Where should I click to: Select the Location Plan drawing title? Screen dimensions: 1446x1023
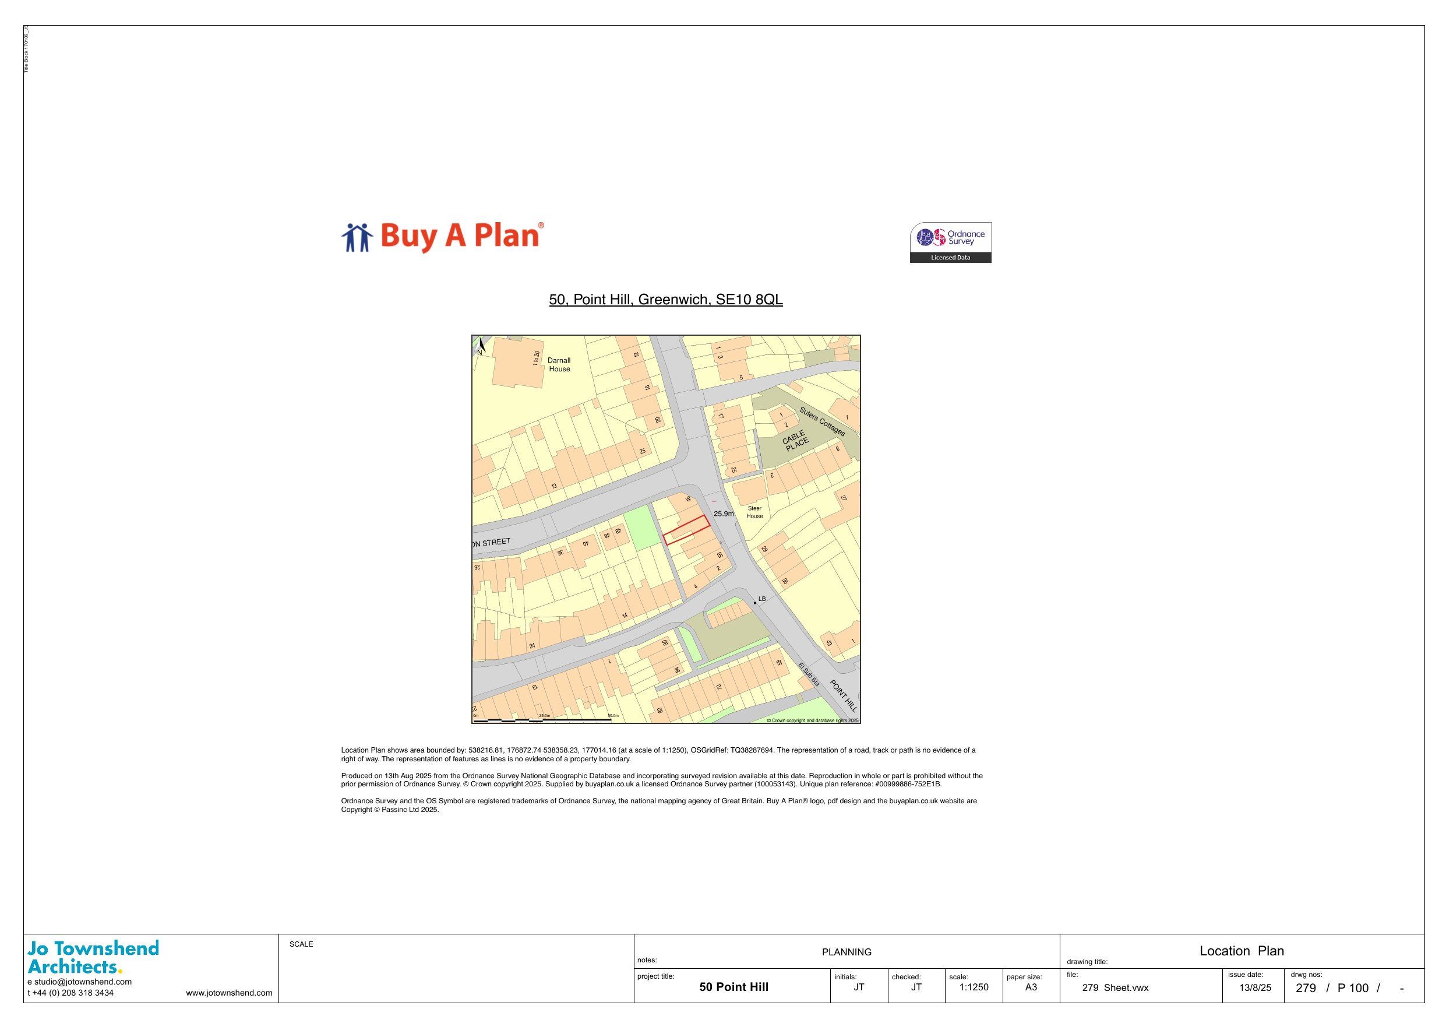pyautogui.click(x=1241, y=951)
